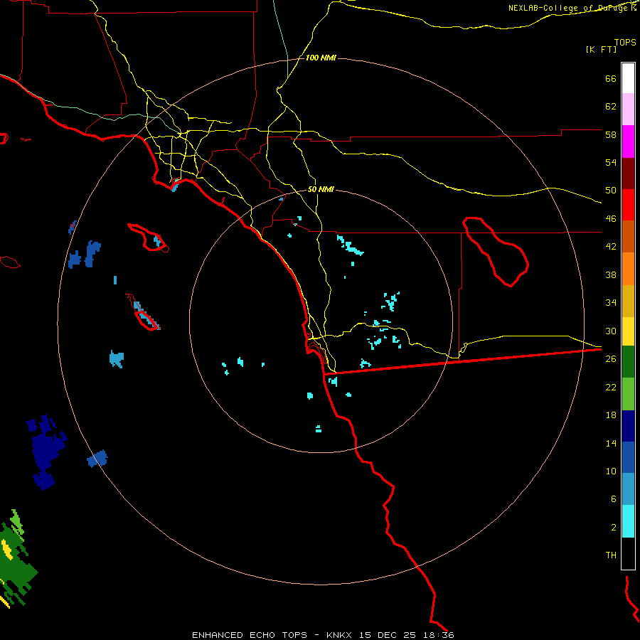Select the cyan 2 kft legend swatch
The image size is (640, 640).
coord(628,521)
